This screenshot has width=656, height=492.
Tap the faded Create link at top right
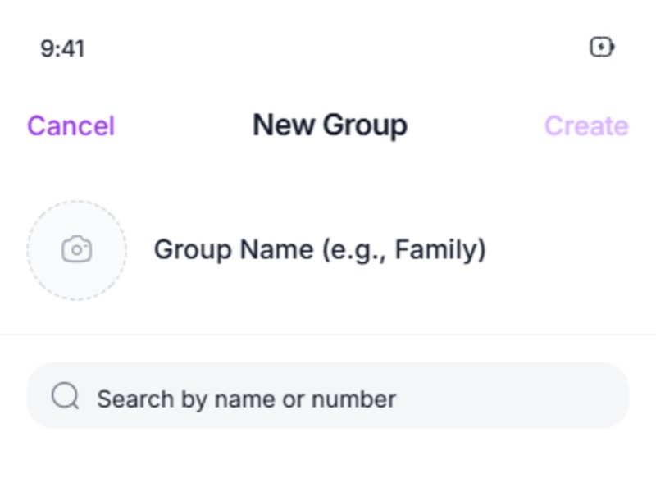point(585,126)
